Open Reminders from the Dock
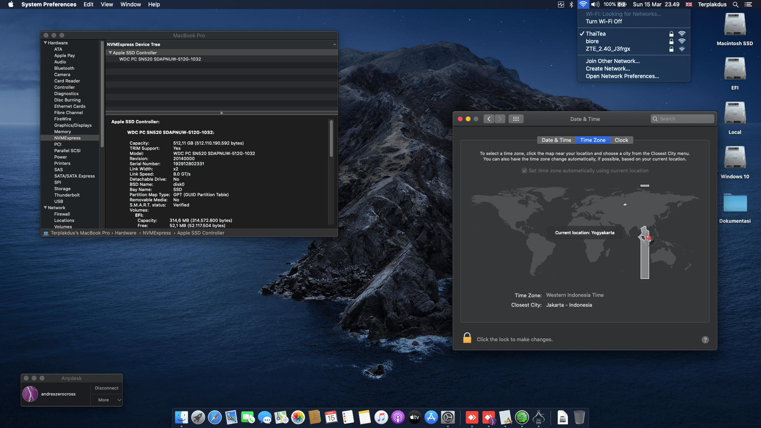 pos(348,417)
